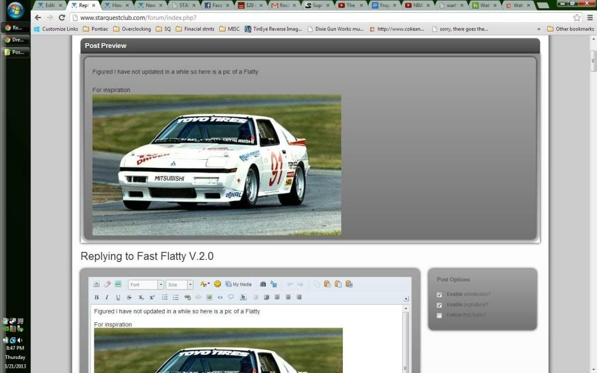Open the Finacial stmts bookmarks folder
Screen dimensions: 597x373
point(195,29)
